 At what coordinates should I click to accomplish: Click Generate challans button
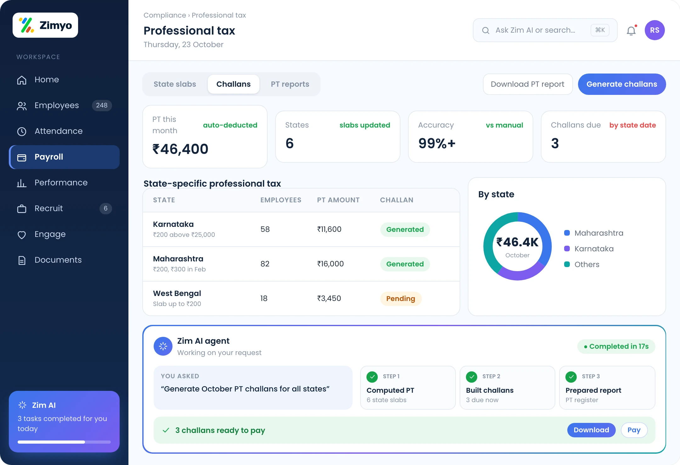click(622, 84)
